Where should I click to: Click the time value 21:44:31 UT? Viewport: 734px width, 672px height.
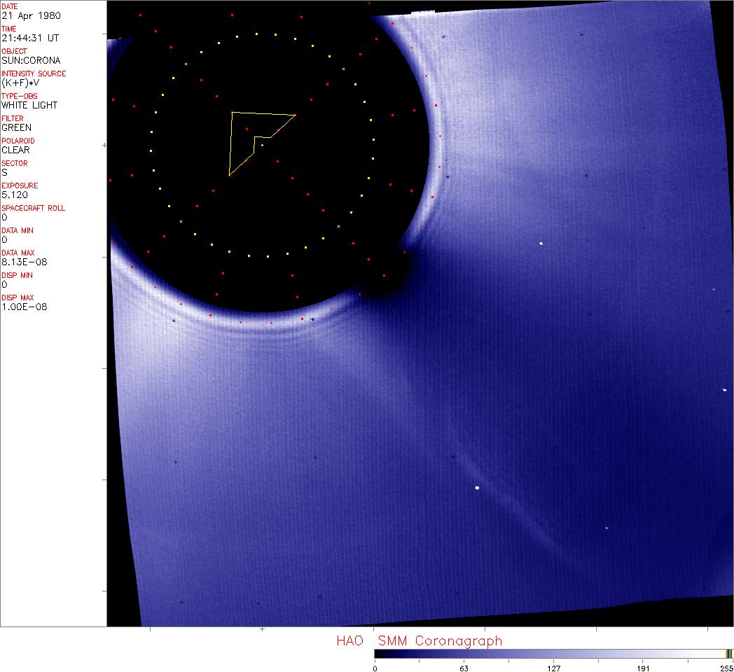(29, 38)
